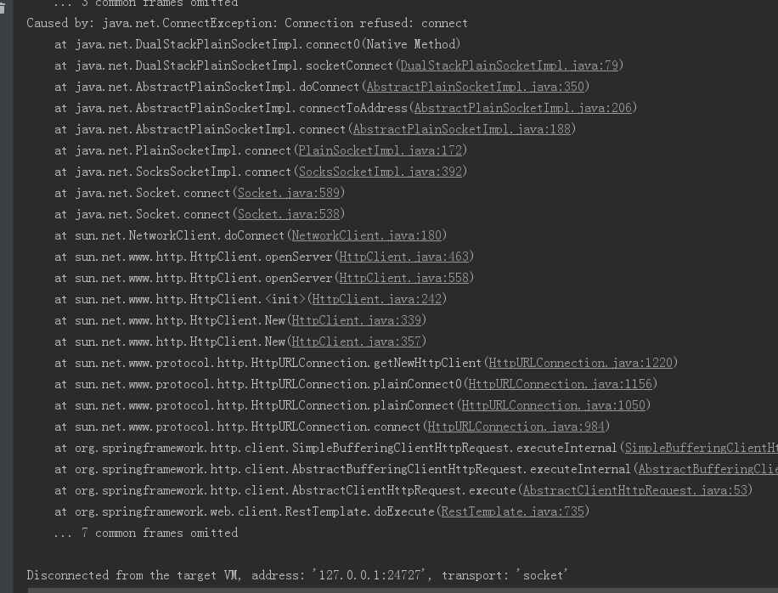The width and height of the screenshot is (778, 593).
Task: Jump to HttpClient.java:558
Action: 404,278
